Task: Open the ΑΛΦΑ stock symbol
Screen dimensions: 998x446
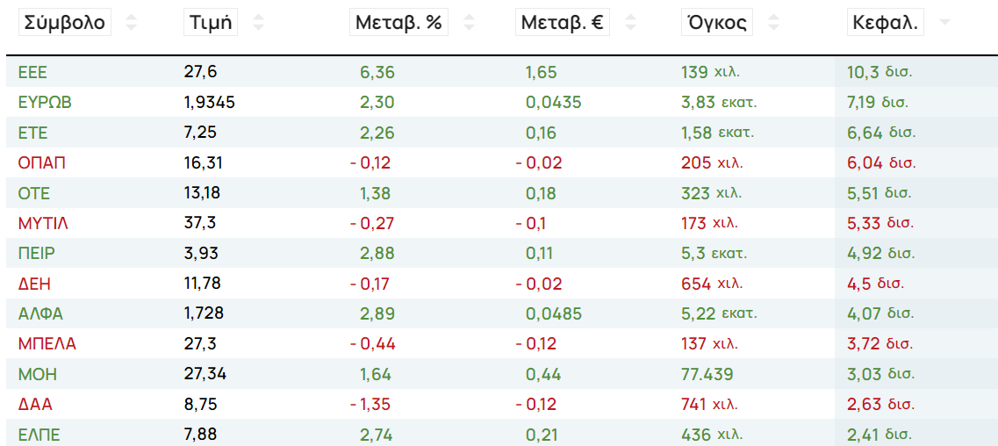Action: pos(40,313)
